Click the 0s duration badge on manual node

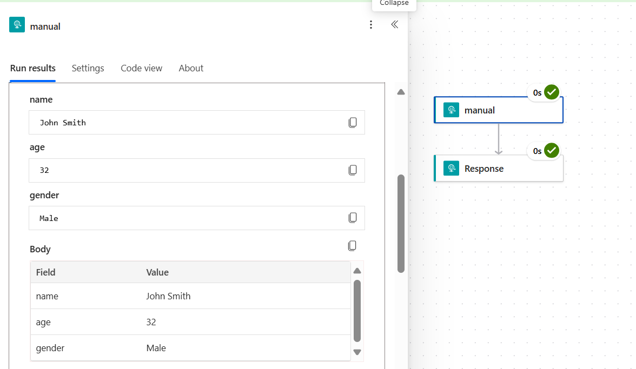(537, 93)
